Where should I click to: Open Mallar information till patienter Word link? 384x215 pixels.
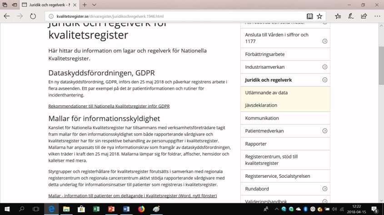(x=133, y=195)
